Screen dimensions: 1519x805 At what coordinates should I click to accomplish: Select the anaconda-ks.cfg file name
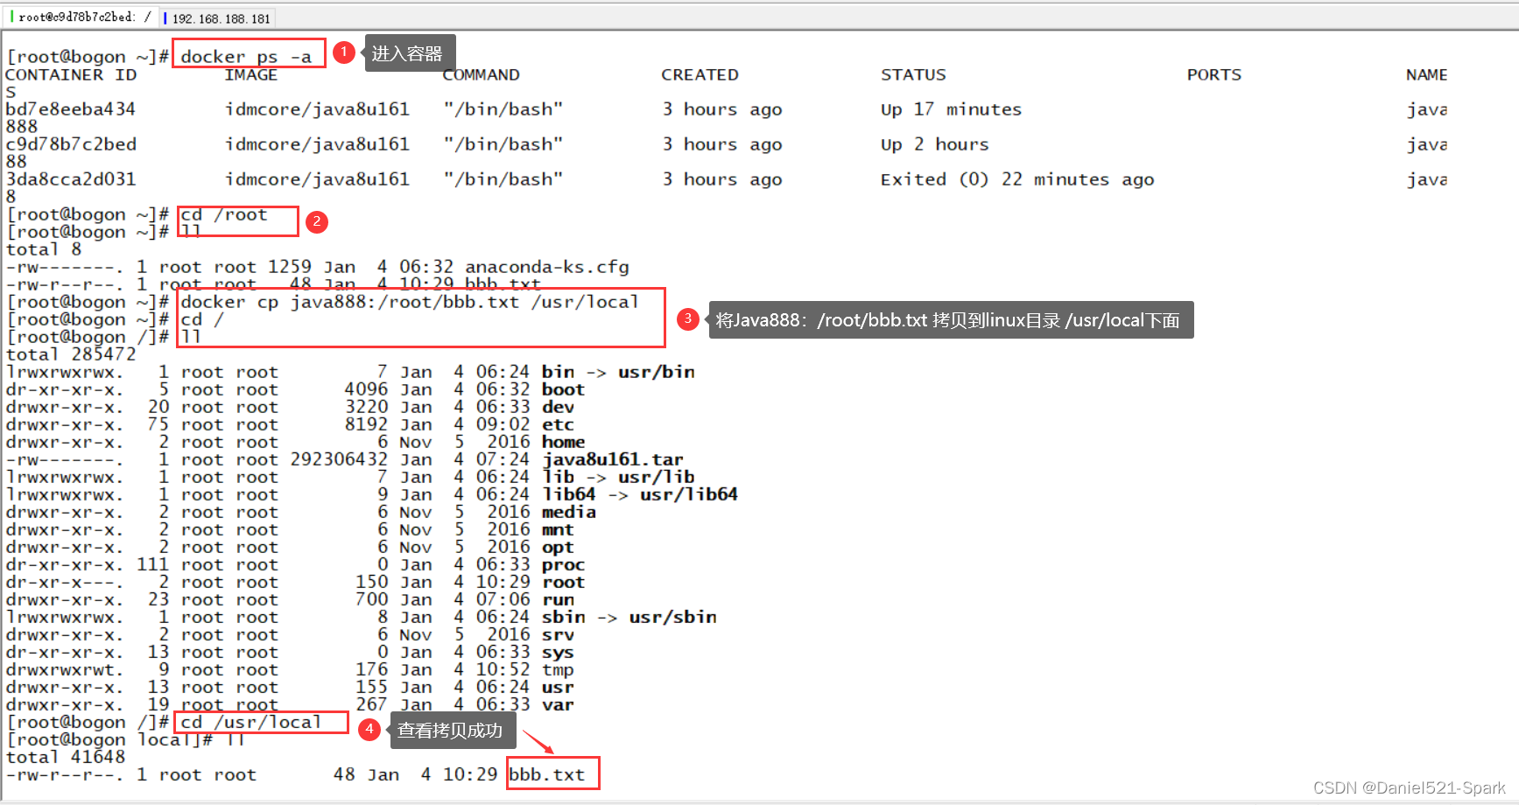pyautogui.click(x=547, y=267)
